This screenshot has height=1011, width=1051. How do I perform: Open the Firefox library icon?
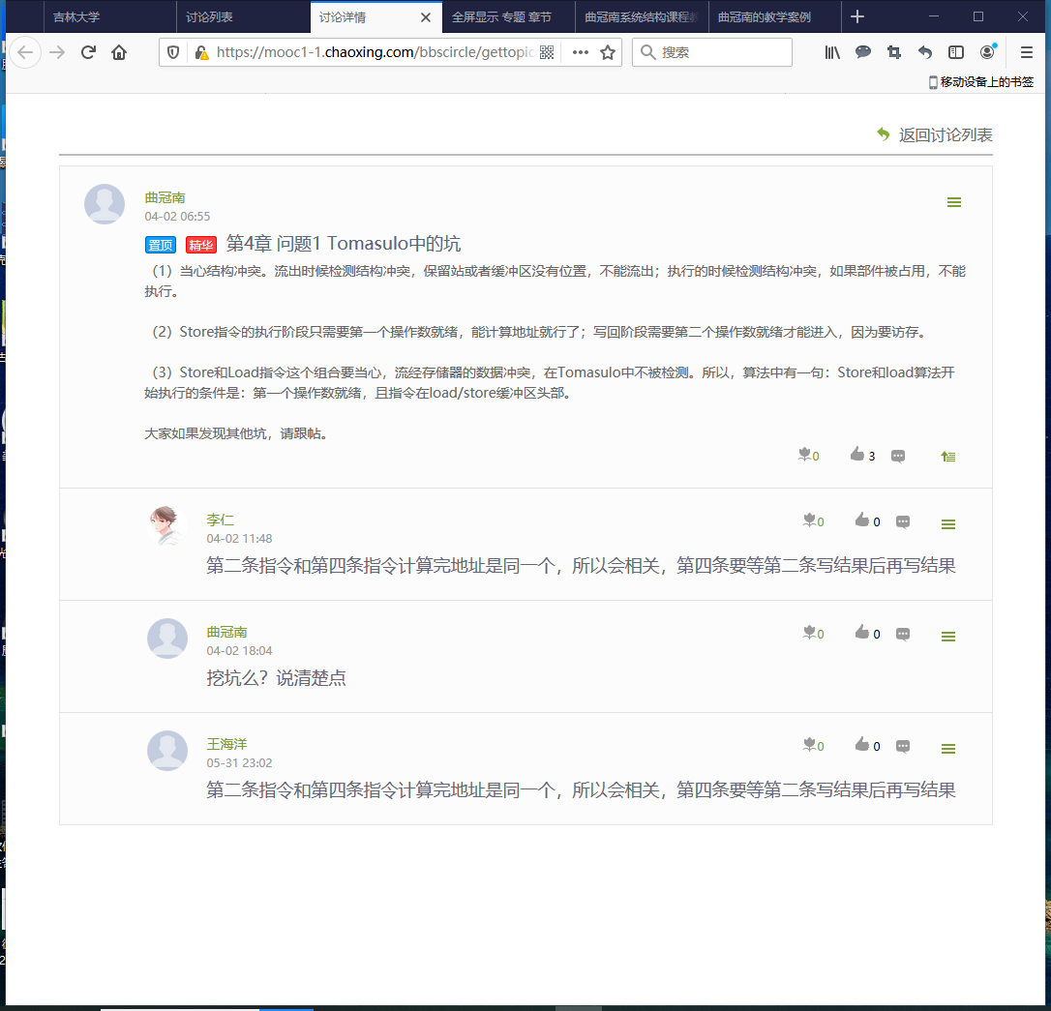point(832,52)
